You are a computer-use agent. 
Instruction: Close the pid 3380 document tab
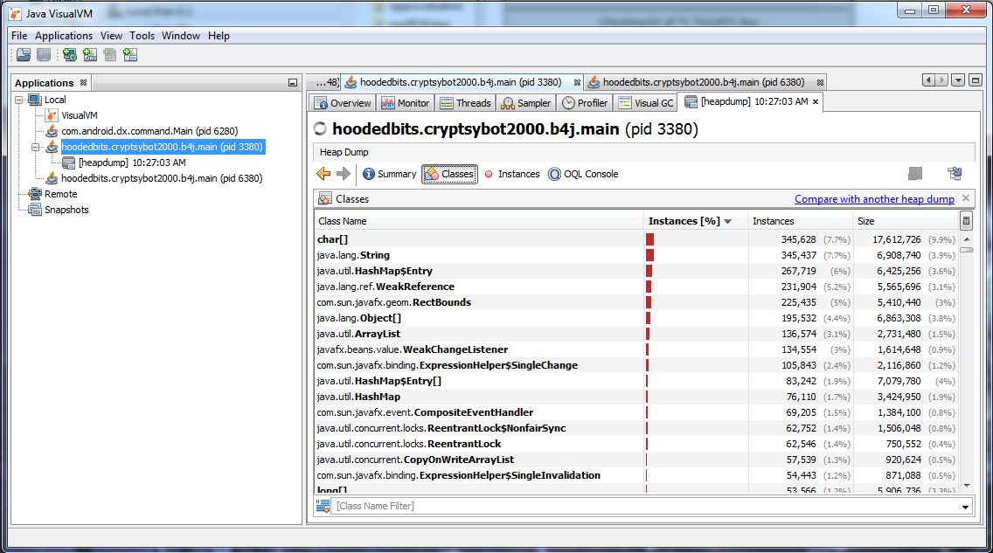coord(577,82)
